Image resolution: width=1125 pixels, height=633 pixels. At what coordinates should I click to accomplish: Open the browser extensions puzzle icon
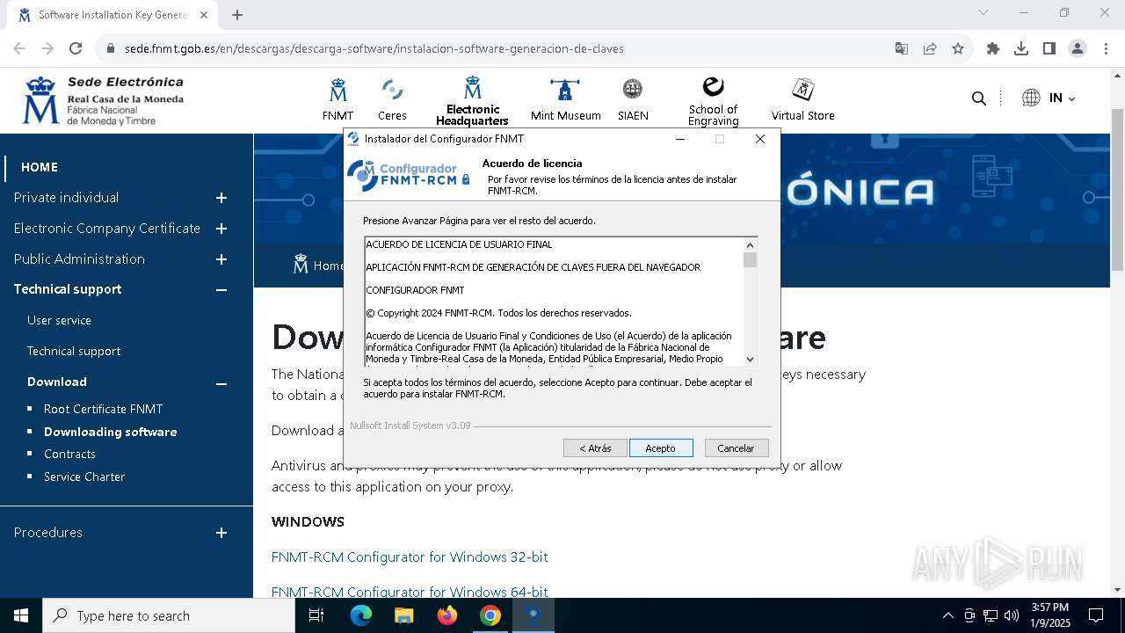point(993,48)
